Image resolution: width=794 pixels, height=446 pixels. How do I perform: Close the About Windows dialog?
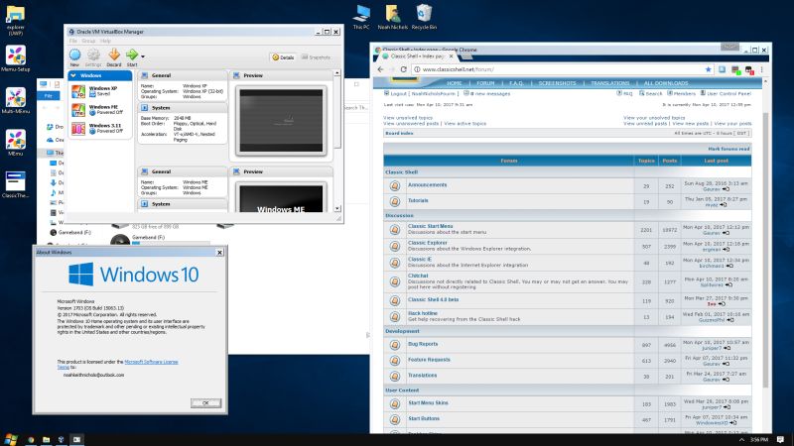[219, 252]
